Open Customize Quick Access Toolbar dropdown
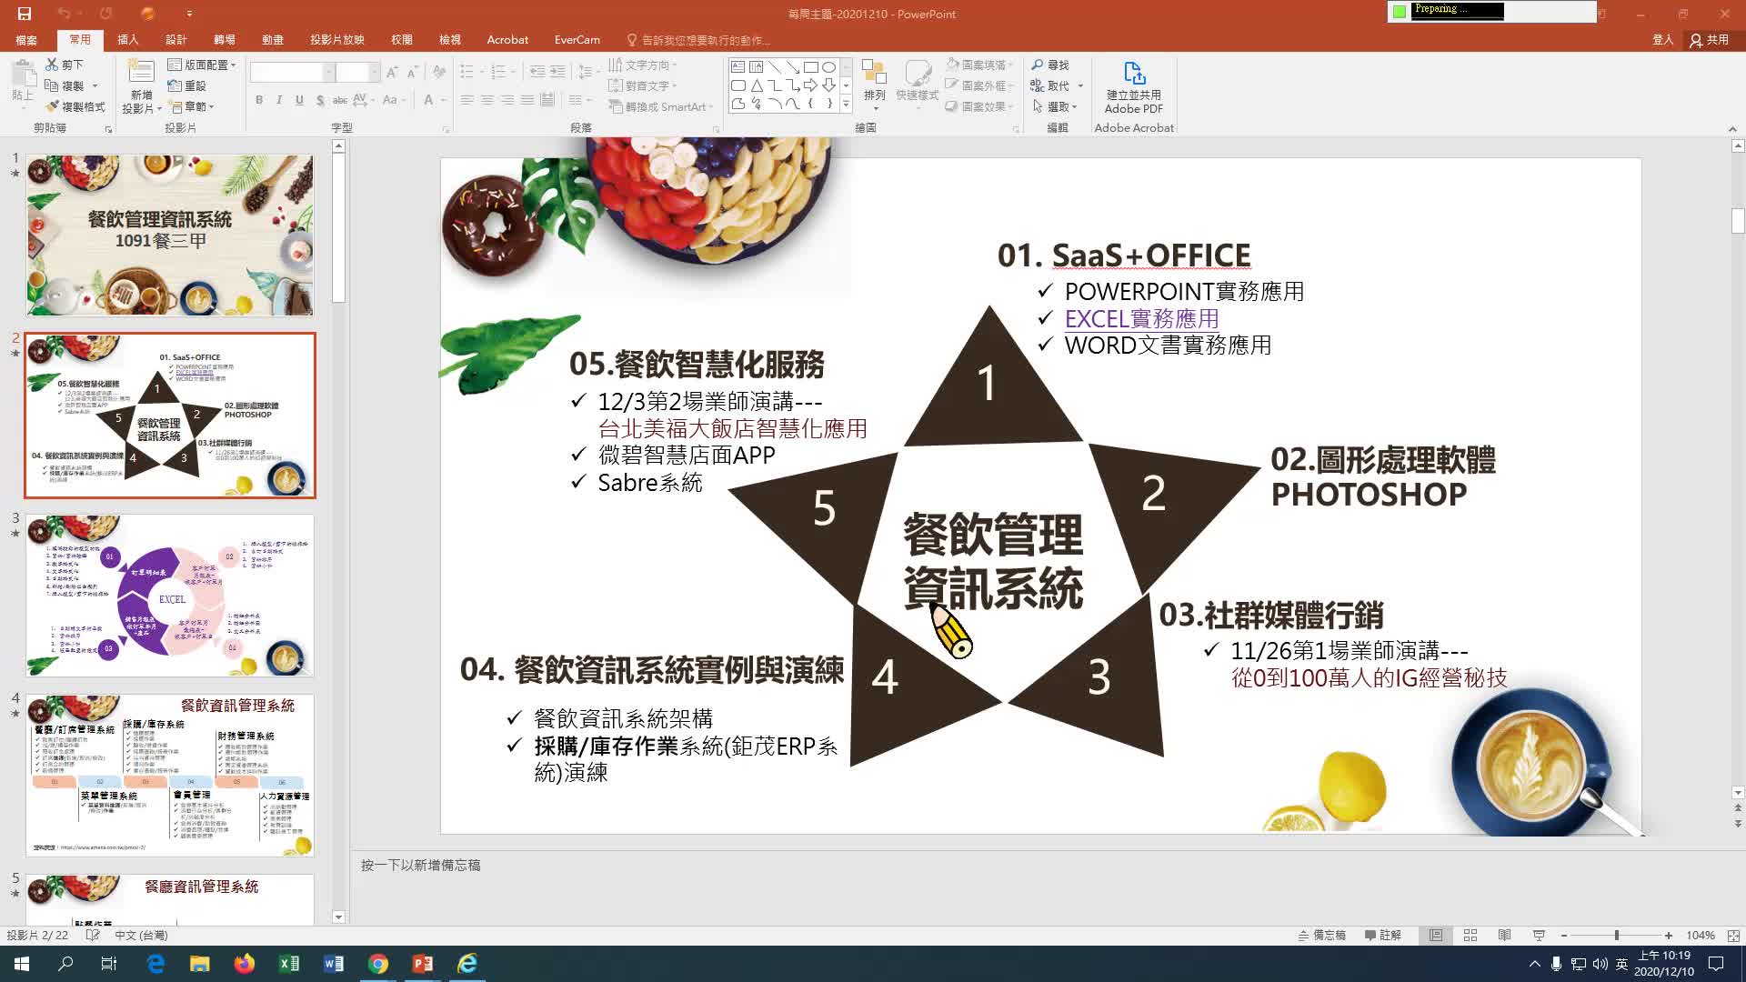 (189, 14)
